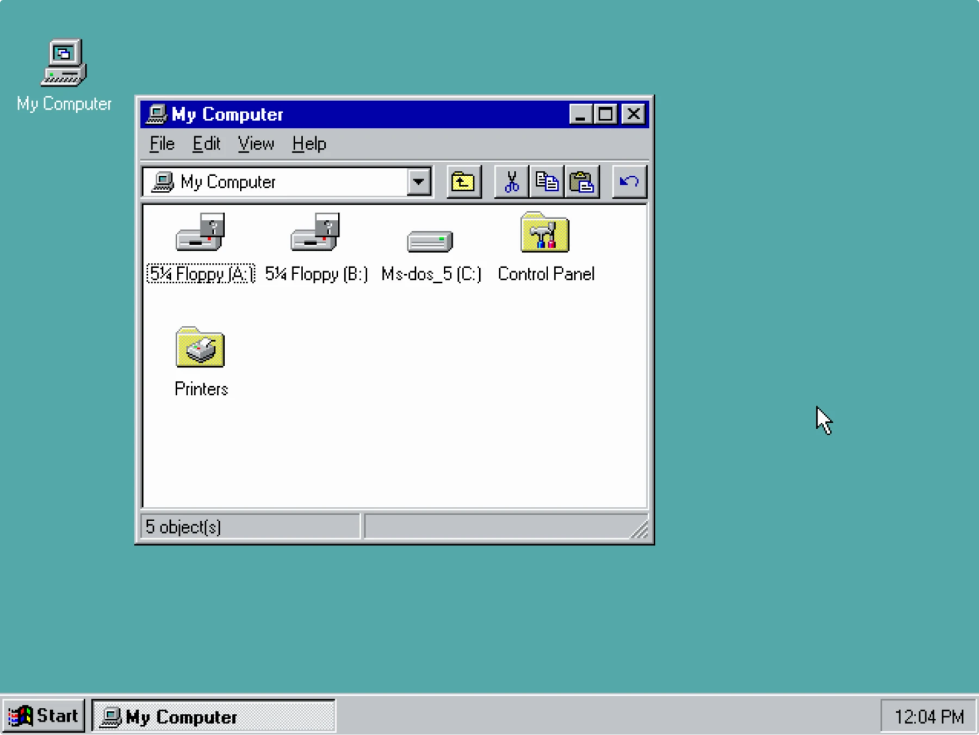Screen dimensions: 979x735
Task: Close the My Computer window
Action: point(634,114)
